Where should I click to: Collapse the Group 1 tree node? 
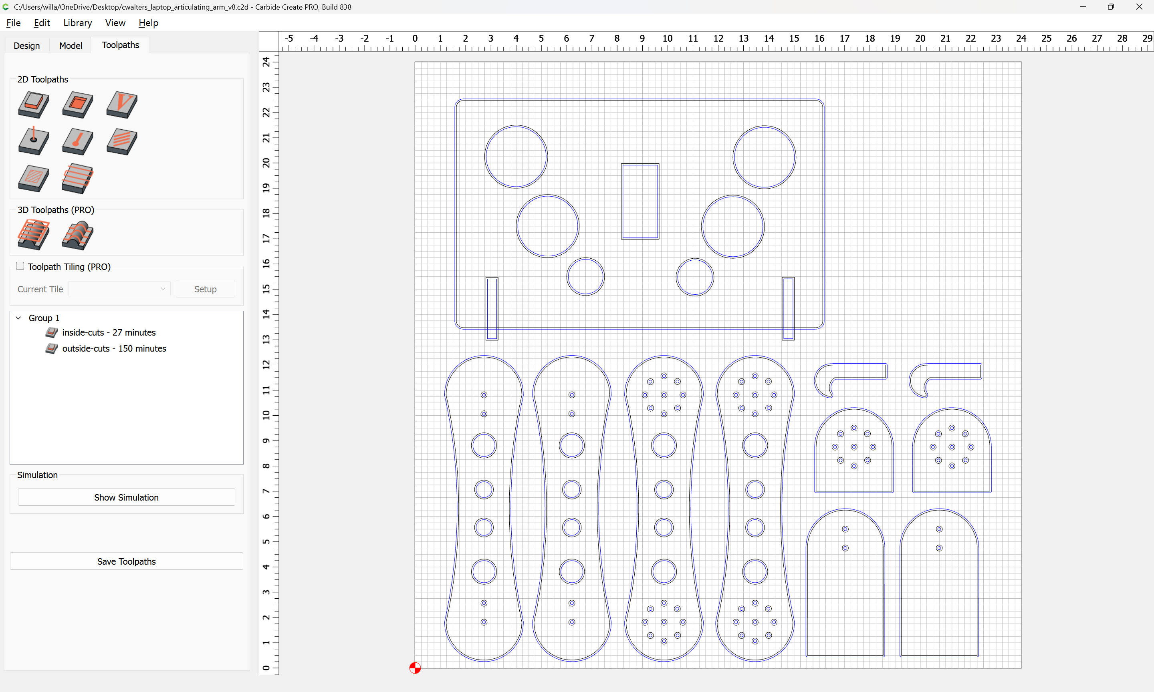[19, 318]
